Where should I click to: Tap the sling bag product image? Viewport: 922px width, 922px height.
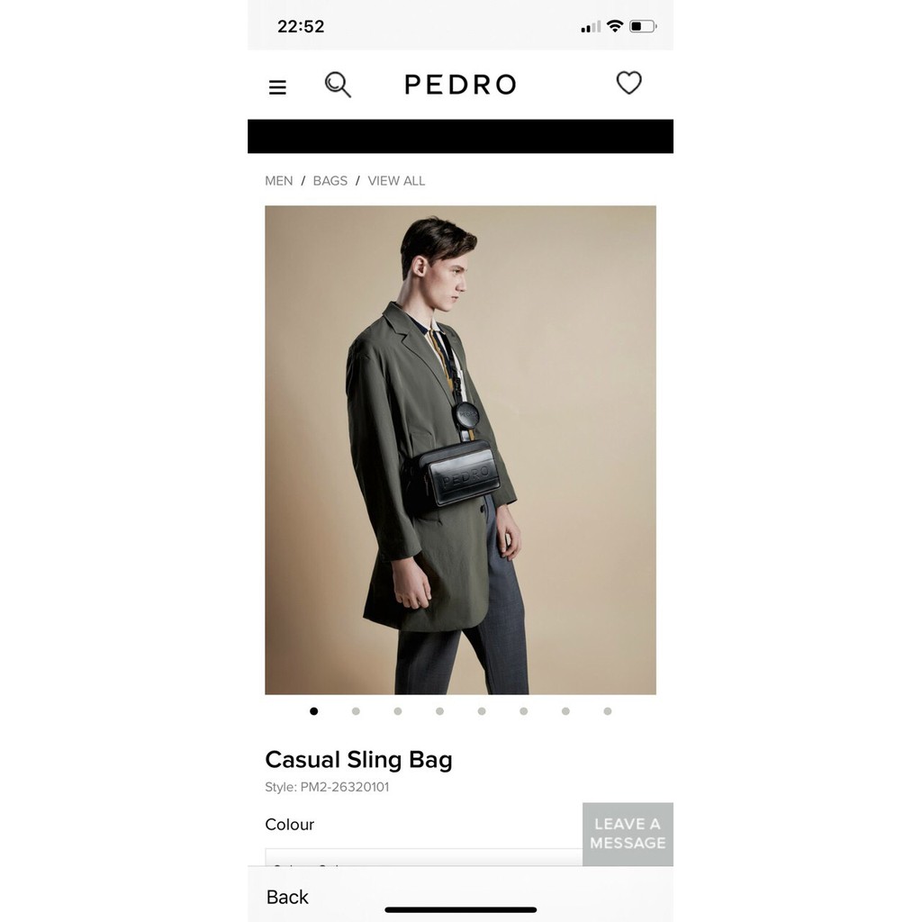pos(460,450)
